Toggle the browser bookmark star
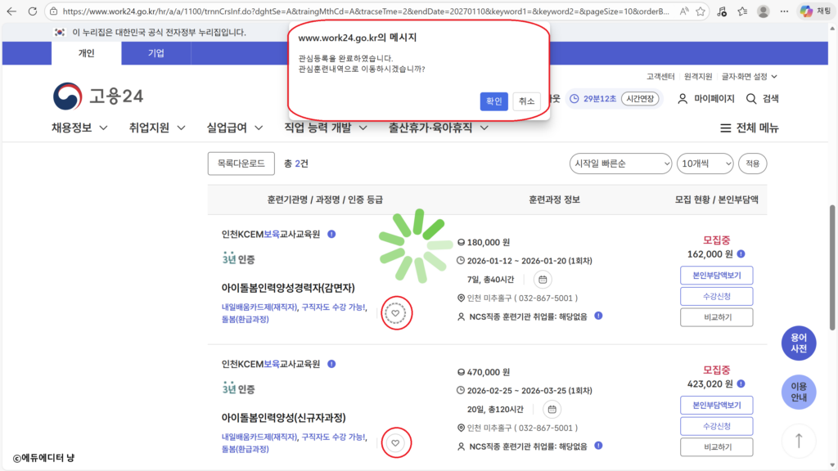Screen dimensions: 838x471 [701, 12]
